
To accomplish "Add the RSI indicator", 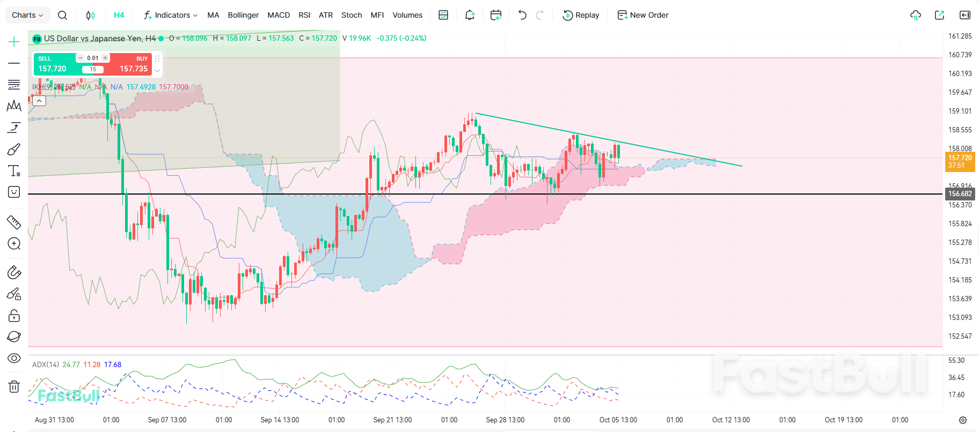I will click(304, 15).
